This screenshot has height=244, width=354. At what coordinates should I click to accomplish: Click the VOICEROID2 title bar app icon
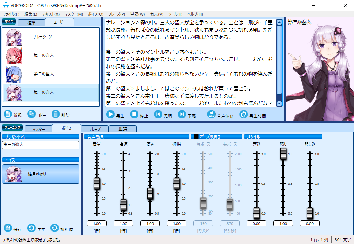click(x=6, y=5)
